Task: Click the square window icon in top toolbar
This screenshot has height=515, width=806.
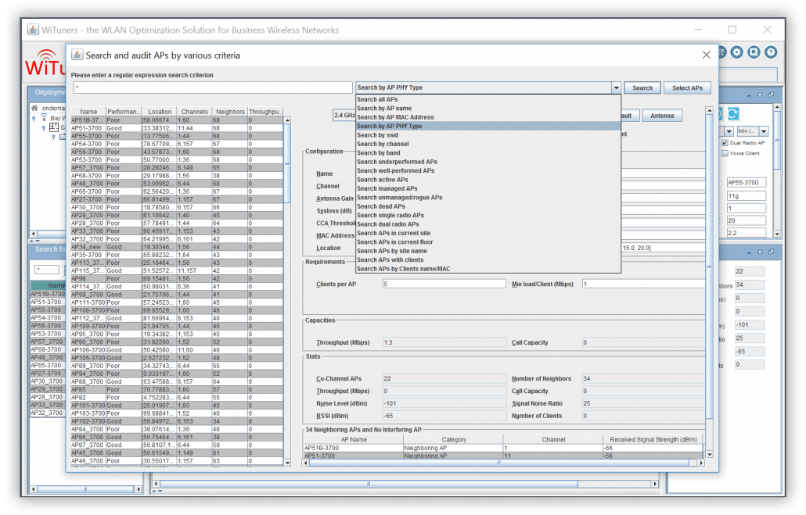Action: tap(754, 52)
